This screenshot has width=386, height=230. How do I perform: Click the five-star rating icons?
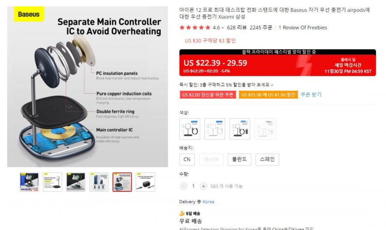[x=195, y=27]
